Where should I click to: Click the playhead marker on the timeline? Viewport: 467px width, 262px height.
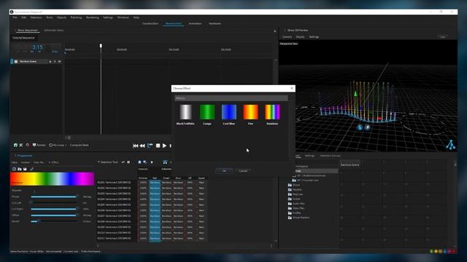coord(101,46)
